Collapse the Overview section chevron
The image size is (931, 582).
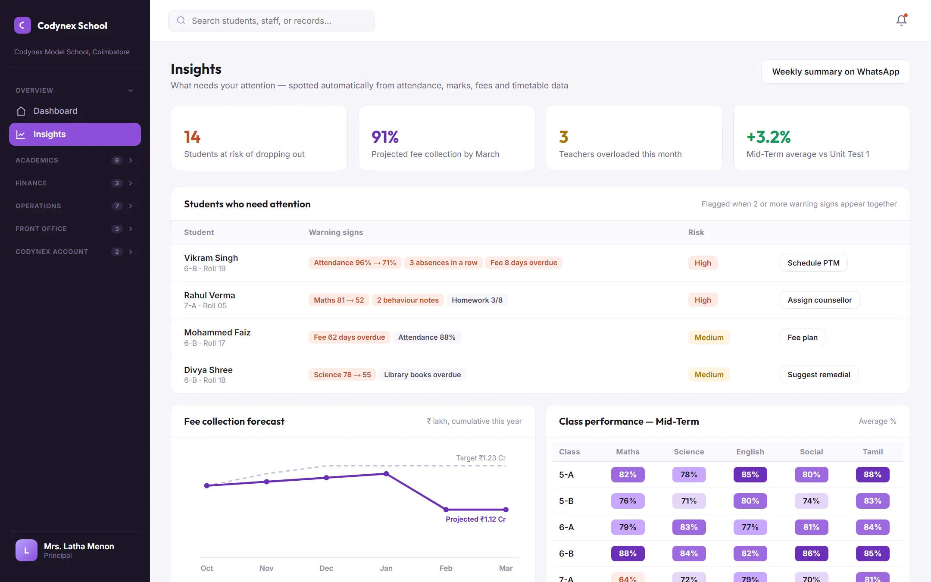[x=131, y=91]
